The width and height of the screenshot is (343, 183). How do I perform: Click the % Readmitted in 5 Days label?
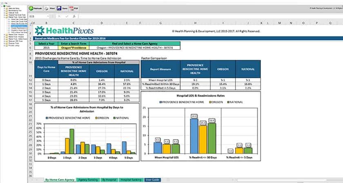[160, 88]
